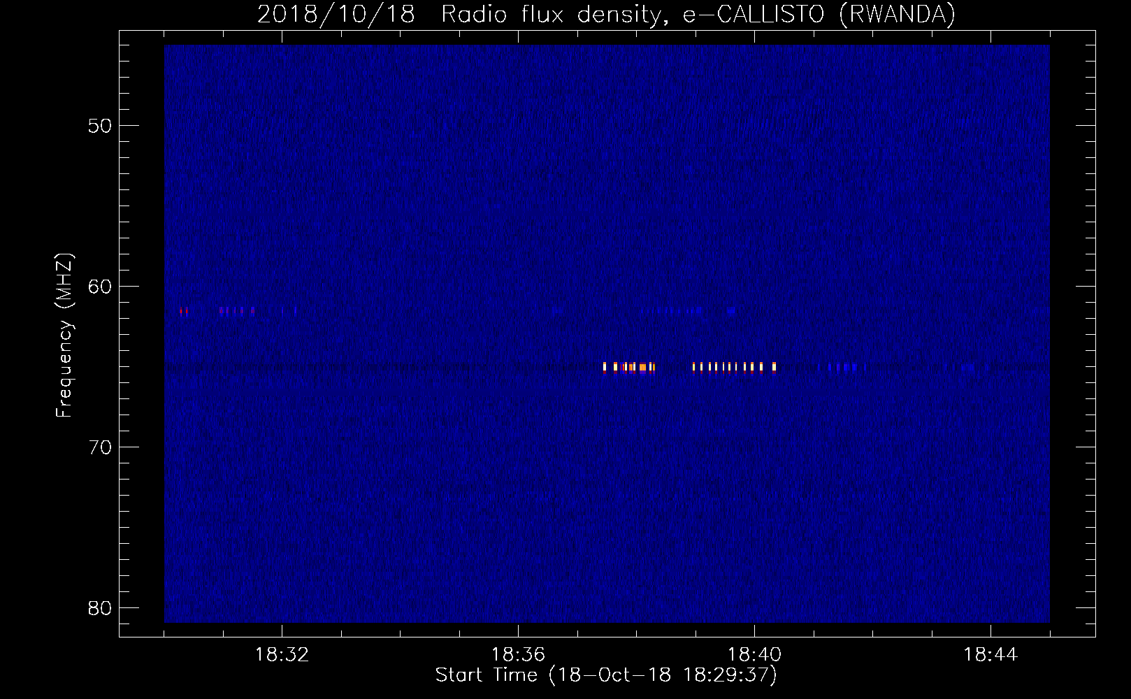Click the Start Time axis label
This screenshot has width=1131, height=699.
click(x=606, y=675)
